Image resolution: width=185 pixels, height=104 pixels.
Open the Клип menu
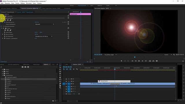(13, 3)
